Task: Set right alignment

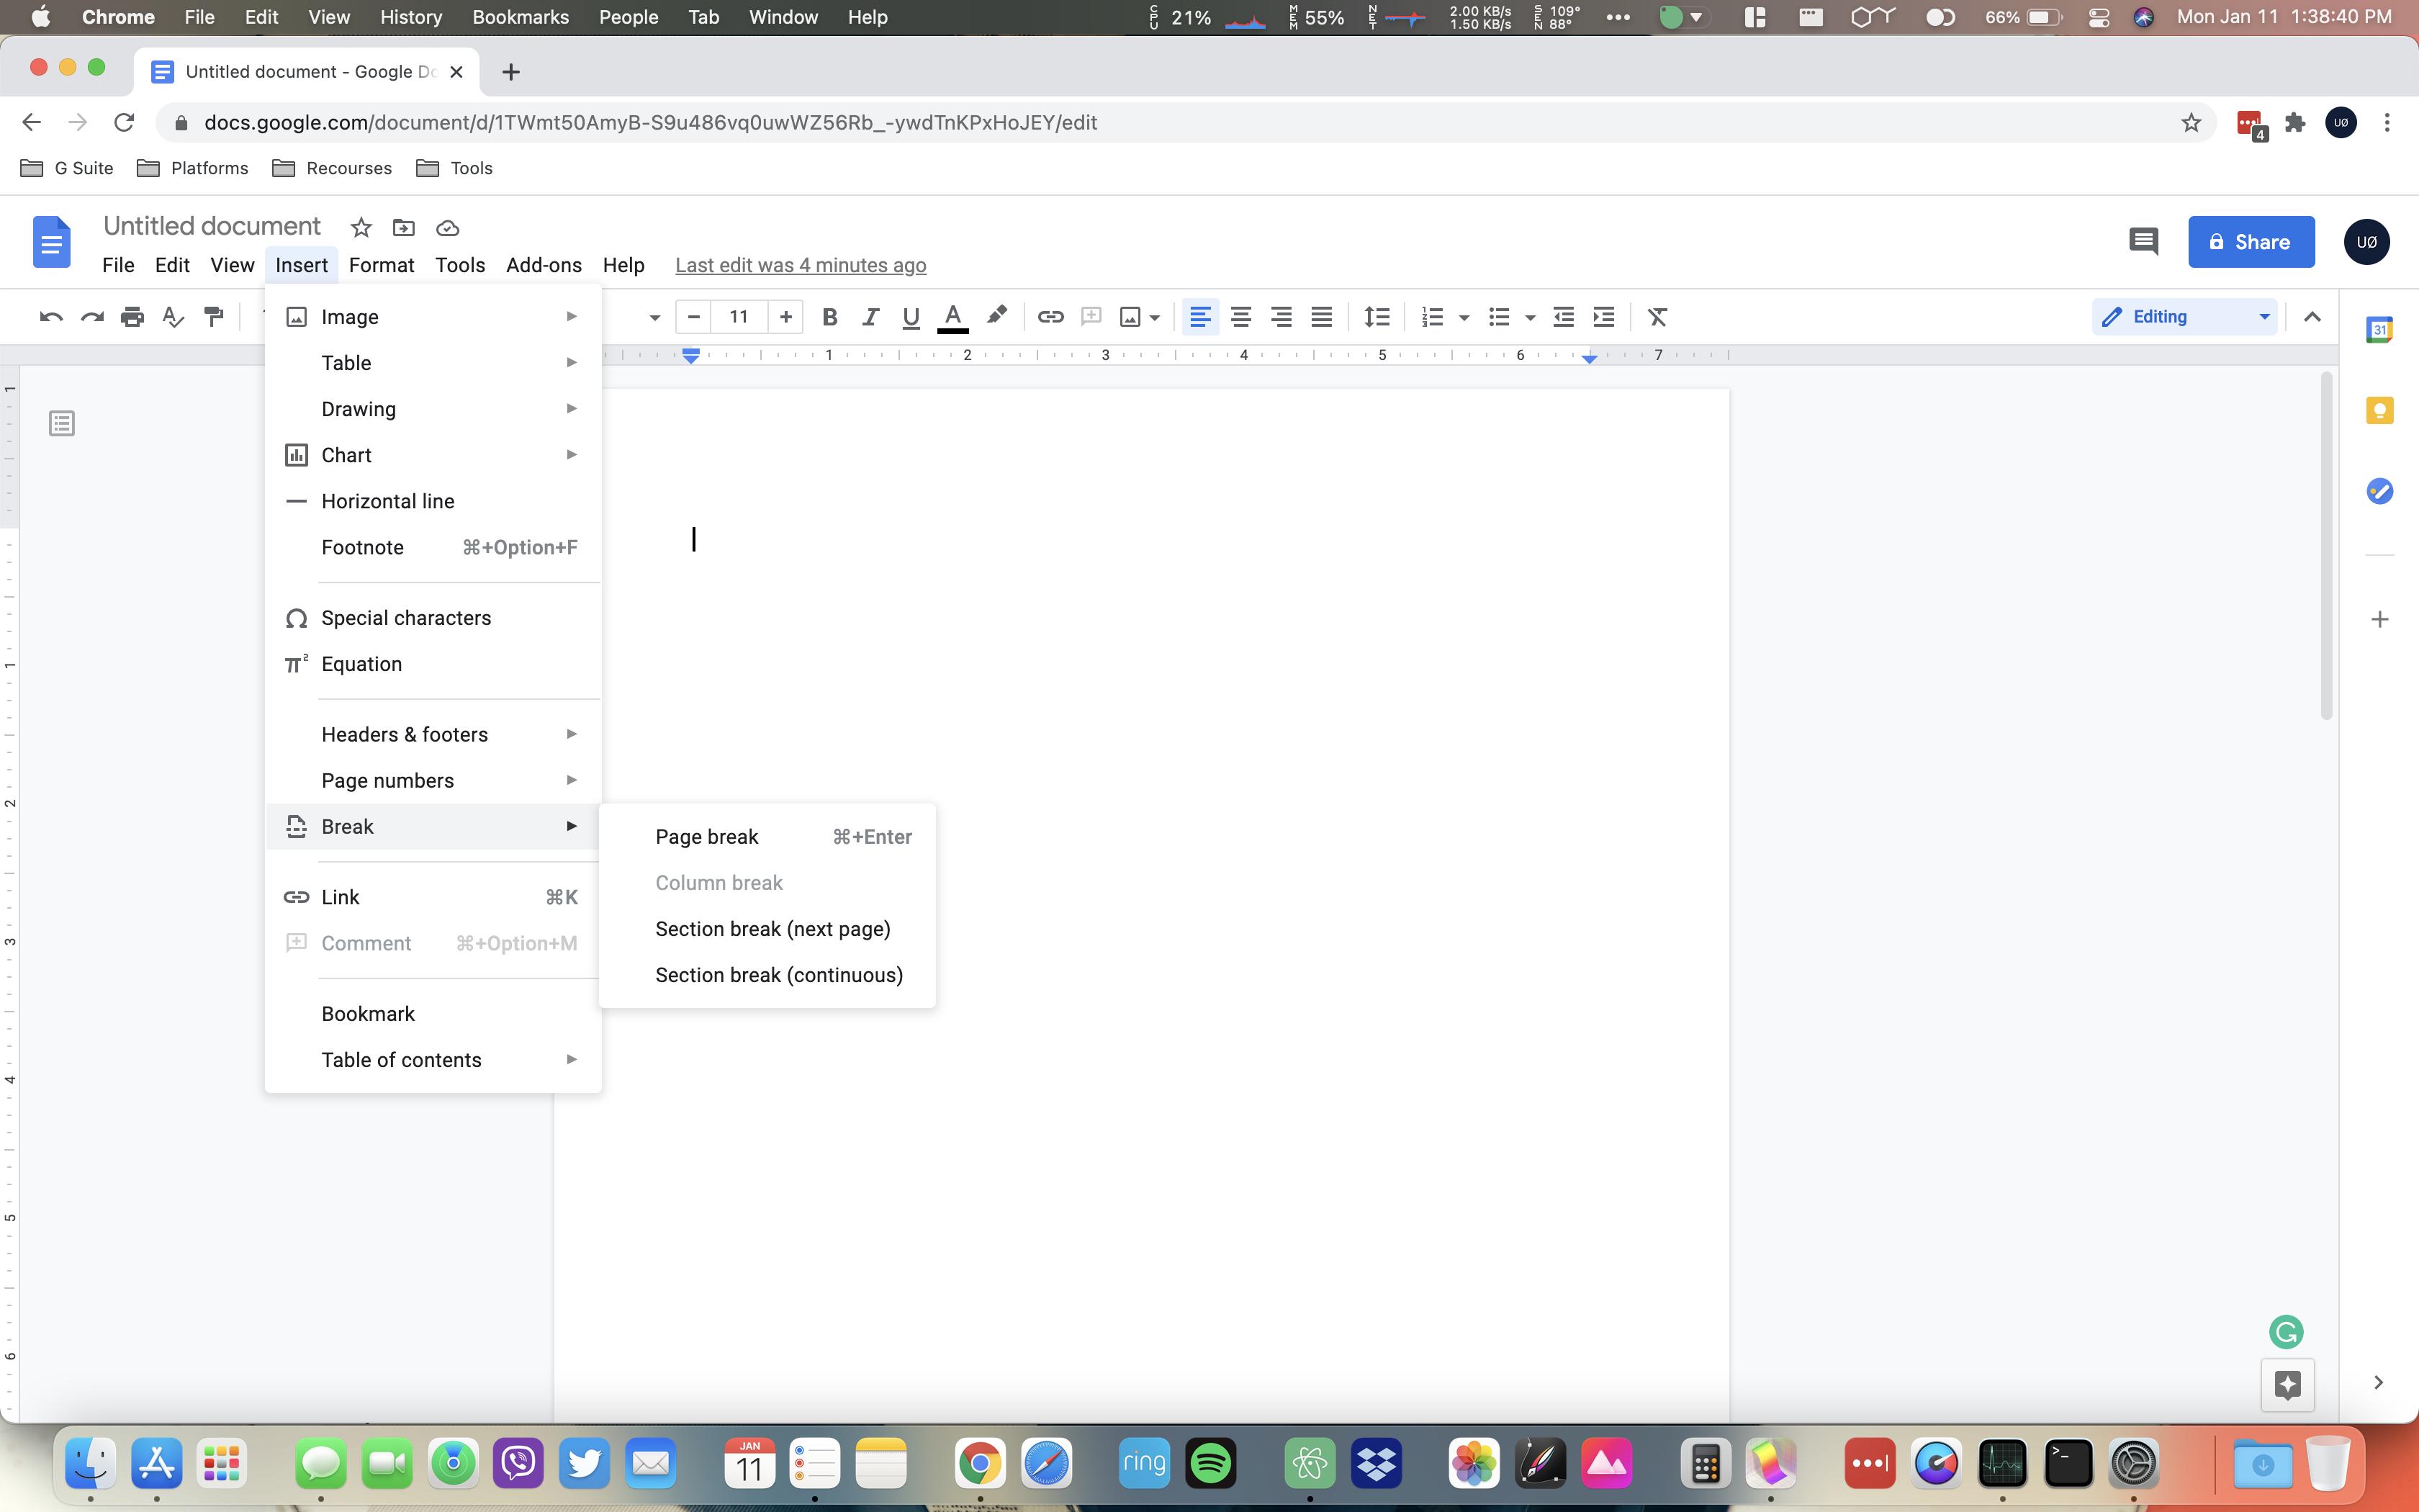Action: click(1281, 317)
